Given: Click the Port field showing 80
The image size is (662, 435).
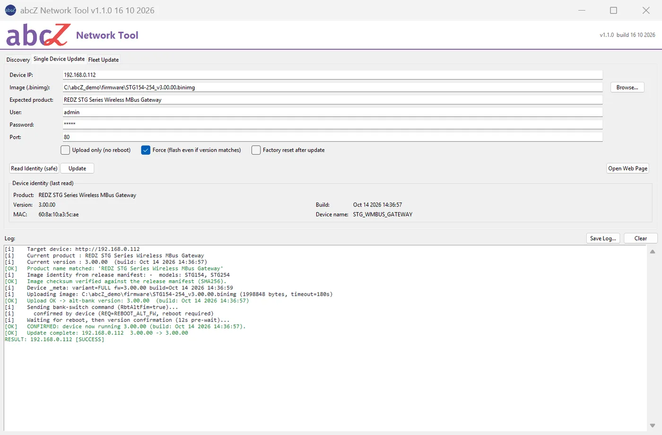Looking at the screenshot, I should (332, 137).
